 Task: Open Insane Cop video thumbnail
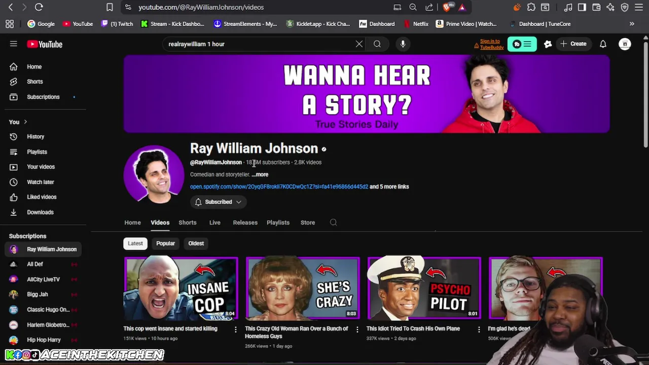point(181,289)
